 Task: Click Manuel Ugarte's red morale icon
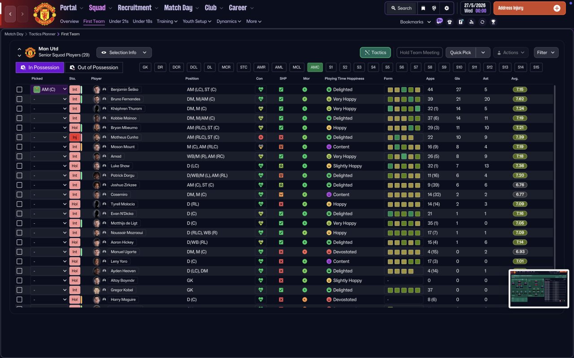[305, 252]
